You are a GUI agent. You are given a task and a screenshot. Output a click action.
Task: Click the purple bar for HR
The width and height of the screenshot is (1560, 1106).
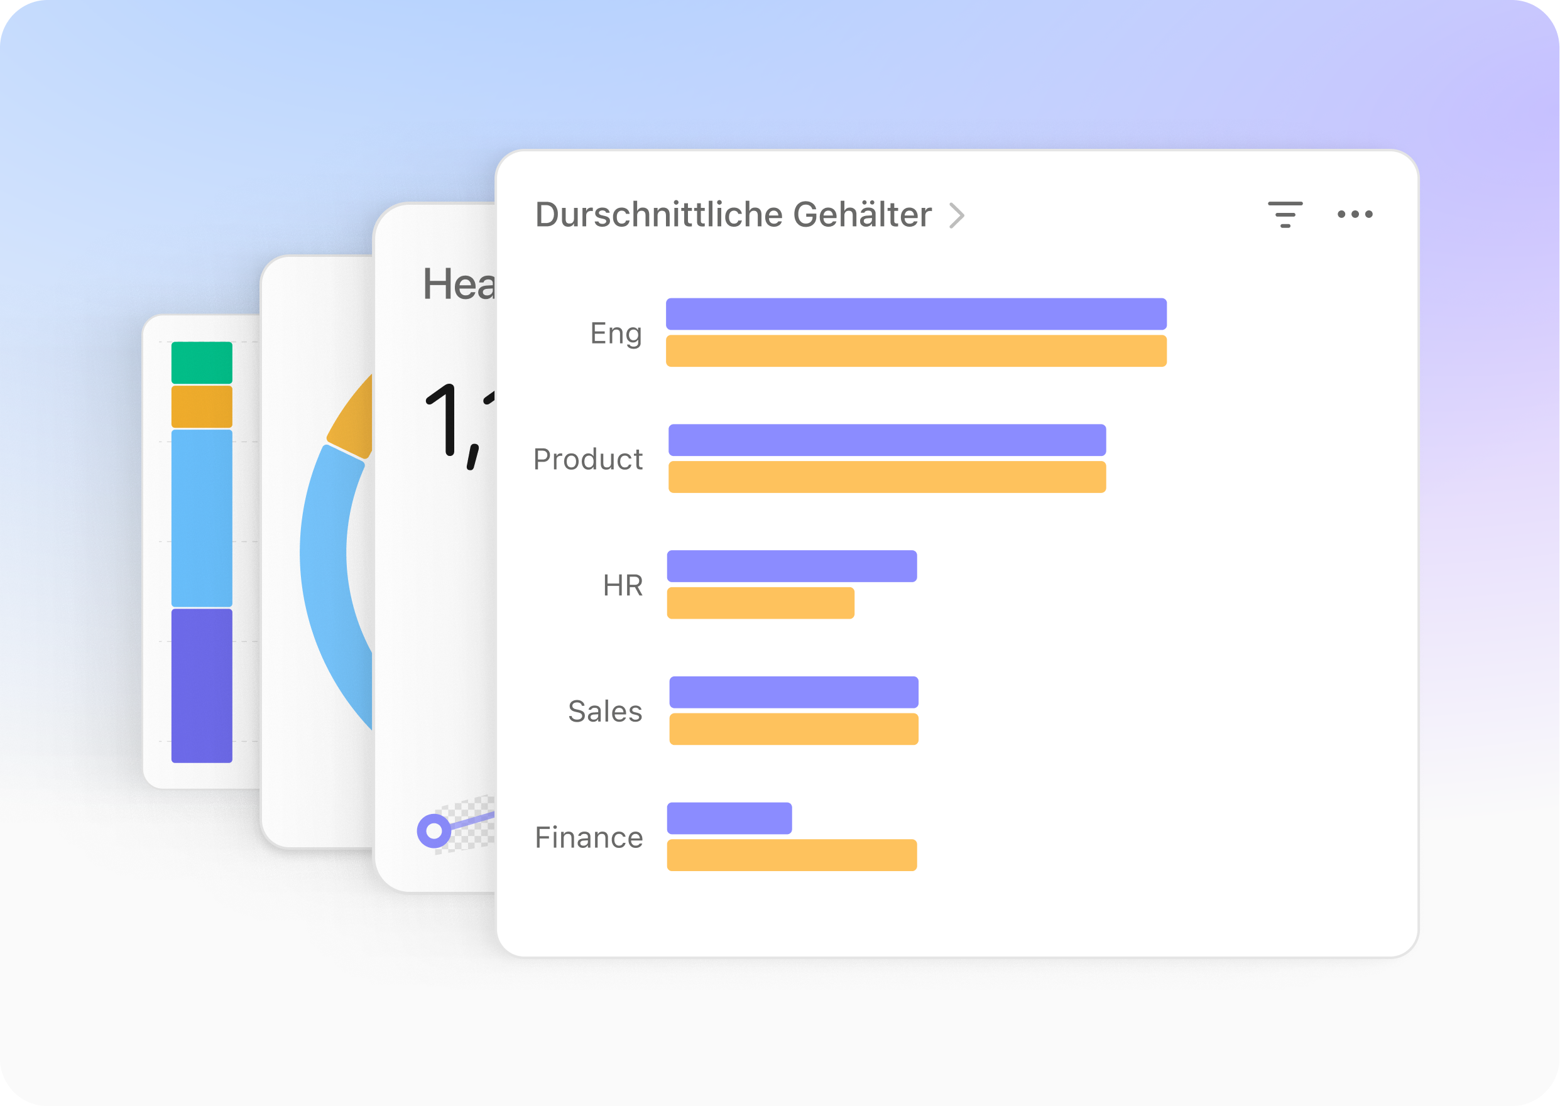(x=792, y=566)
